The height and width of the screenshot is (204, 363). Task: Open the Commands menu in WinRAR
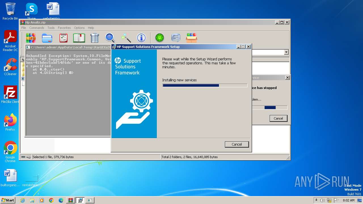(37, 28)
